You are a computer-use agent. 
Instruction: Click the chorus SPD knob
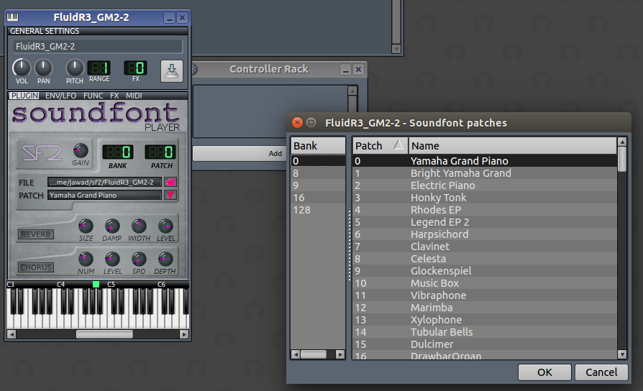coord(139,259)
